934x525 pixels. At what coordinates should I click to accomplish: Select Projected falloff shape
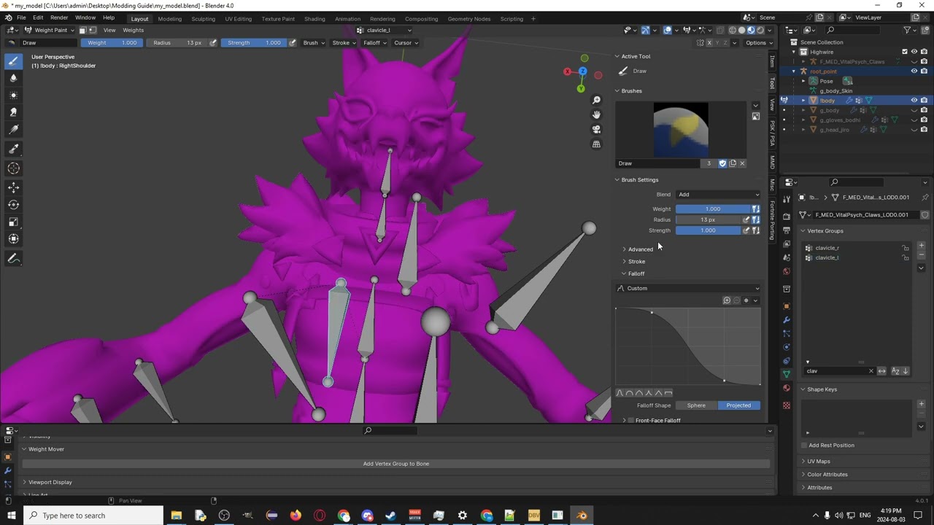(x=738, y=405)
